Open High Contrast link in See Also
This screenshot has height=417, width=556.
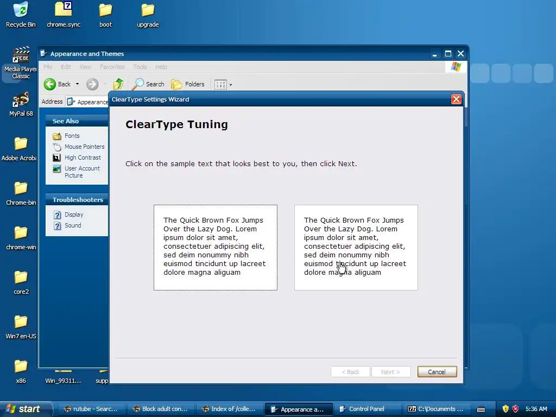pos(83,157)
